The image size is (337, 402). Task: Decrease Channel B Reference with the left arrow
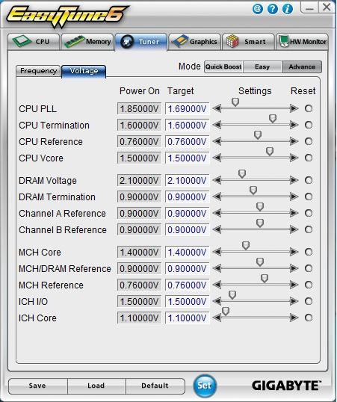[217, 229]
